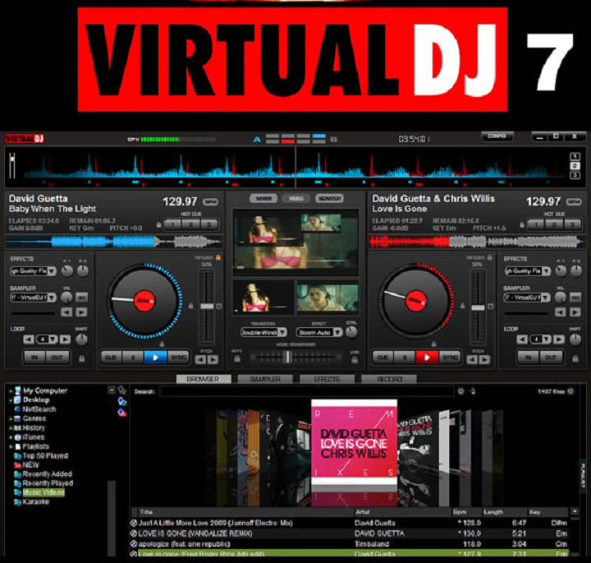The height and width of the screenshot is (563, 591).
Task: Trigger right deck hot cue 3
Action: pyautogui.click(x=573, y=225)
